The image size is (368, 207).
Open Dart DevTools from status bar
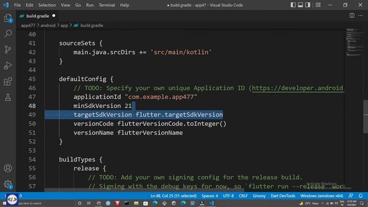[283, 195]
